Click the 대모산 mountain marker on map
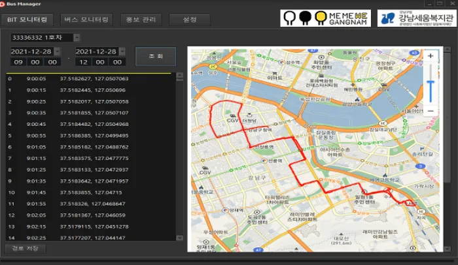 tap(341, 234)
